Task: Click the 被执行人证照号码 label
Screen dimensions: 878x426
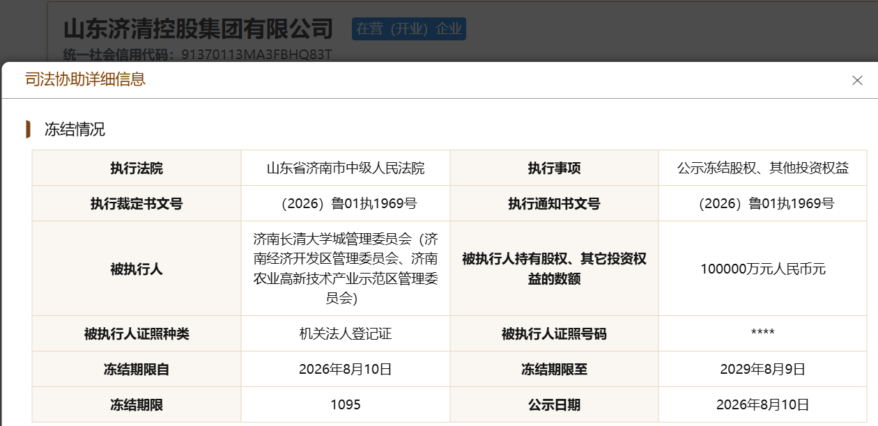Action: click(554, 334)
